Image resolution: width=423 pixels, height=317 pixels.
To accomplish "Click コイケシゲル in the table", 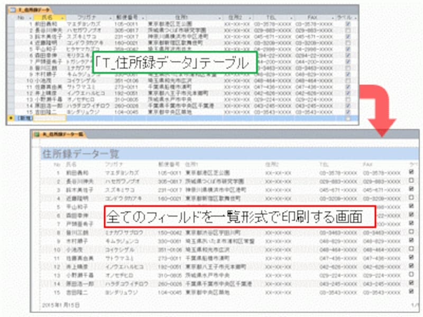I will (x=81, y=81).
